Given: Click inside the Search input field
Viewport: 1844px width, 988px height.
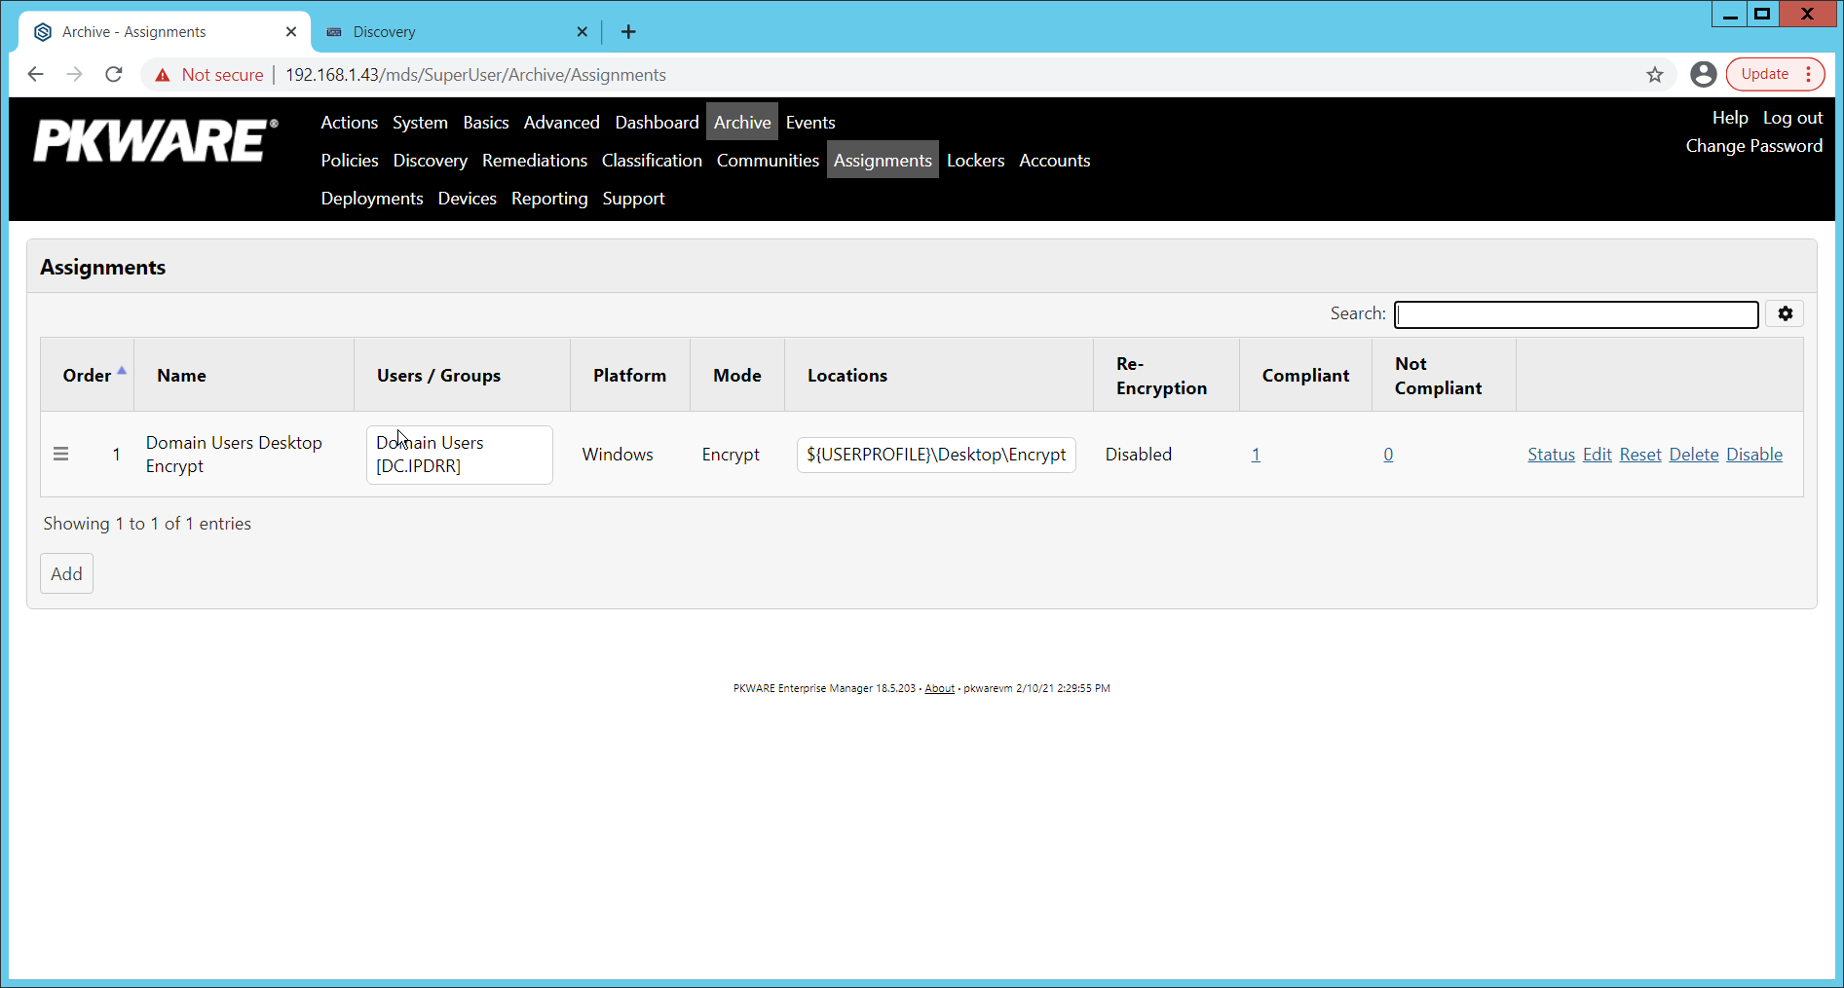Looking at the screenshot, I should [1575, 314].
